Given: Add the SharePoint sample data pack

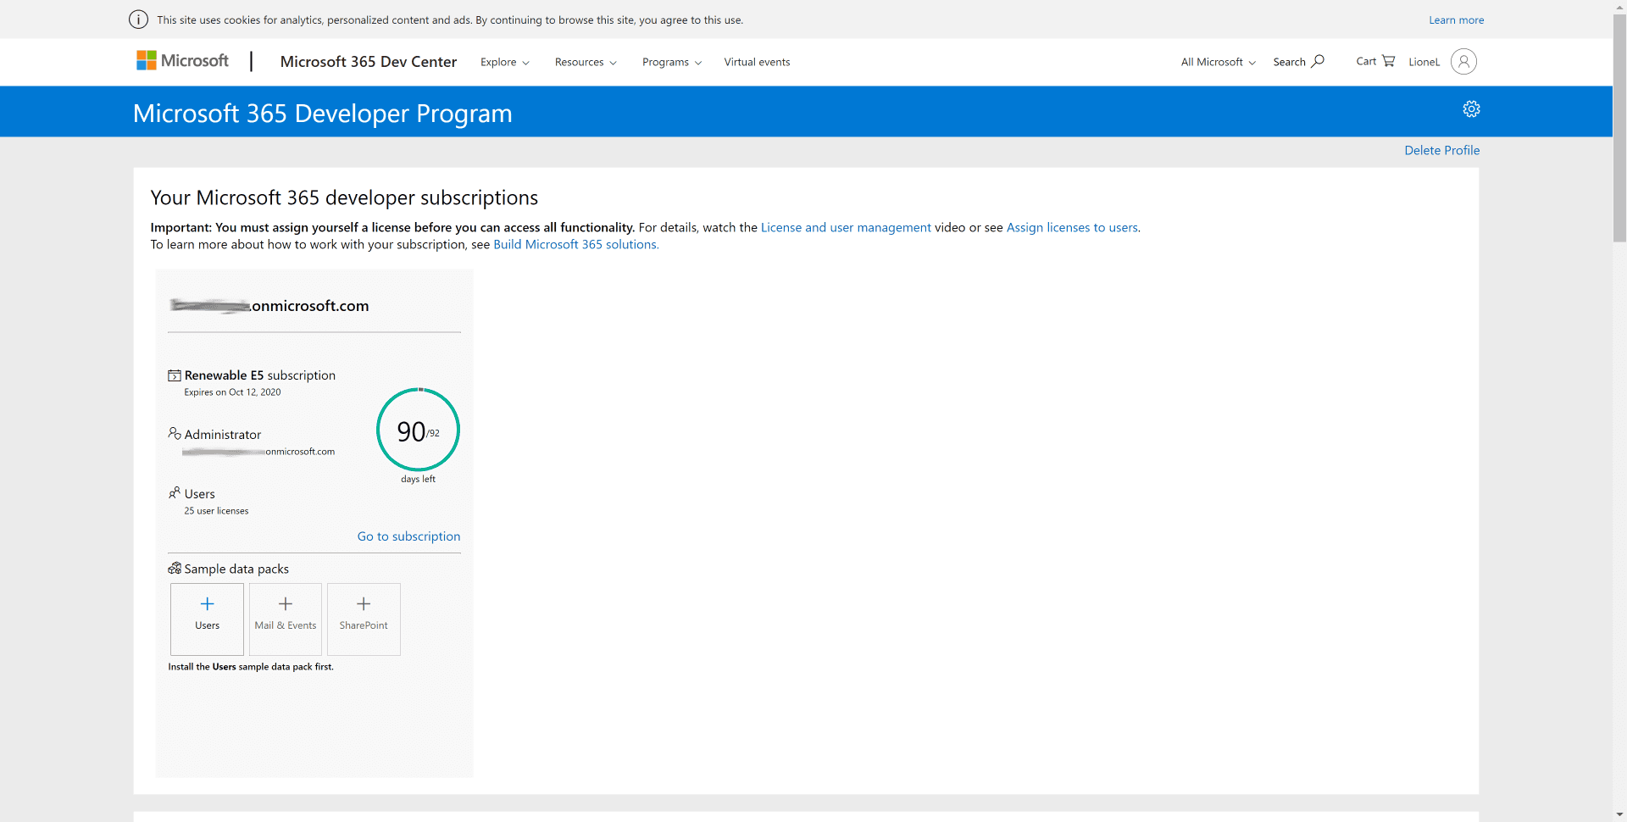Looking at the screenshot, I should [364, 619].
